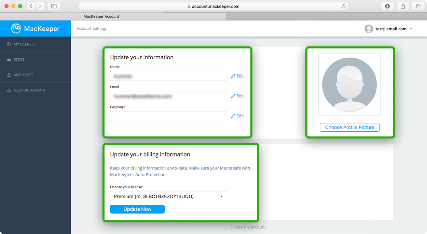Open Safari downloads button

[x=387, y=6]
